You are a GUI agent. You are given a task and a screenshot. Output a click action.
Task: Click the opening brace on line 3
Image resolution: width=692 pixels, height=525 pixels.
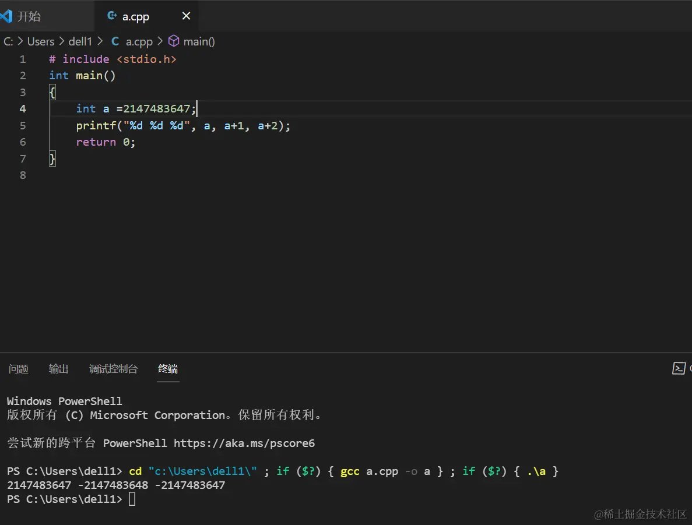(x=52, y=92)
